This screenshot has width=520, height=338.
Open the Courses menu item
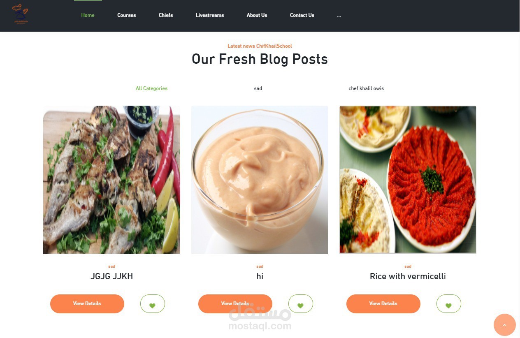click(x=126, y=15)
